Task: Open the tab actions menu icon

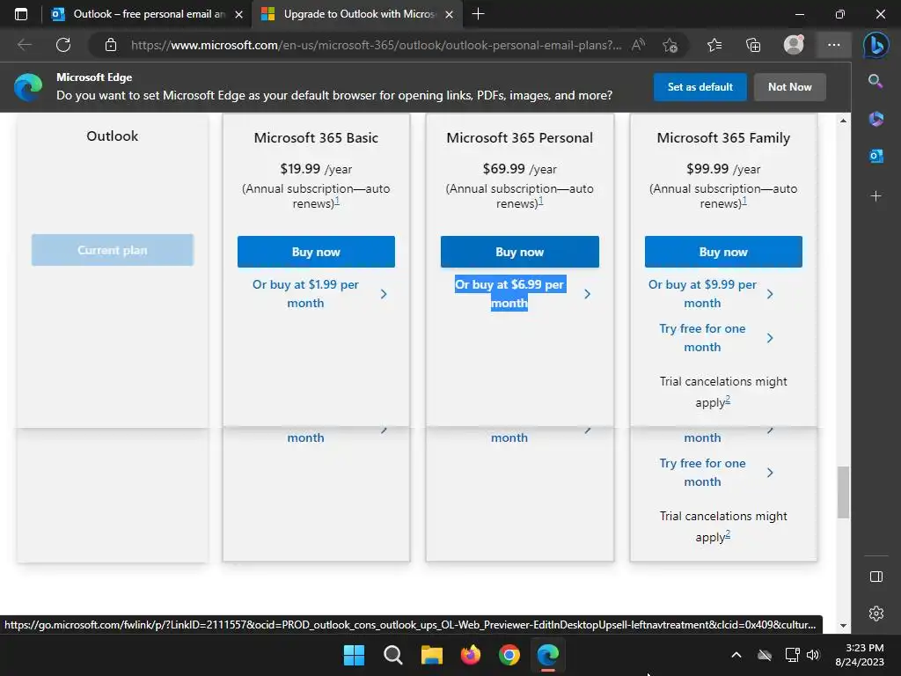Action: pyautogui.click(x=21, y=14)
